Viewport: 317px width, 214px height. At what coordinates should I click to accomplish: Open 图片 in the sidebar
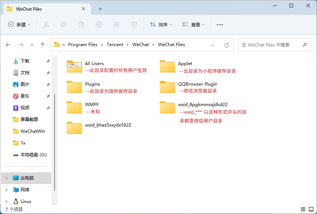pos(25,85)
